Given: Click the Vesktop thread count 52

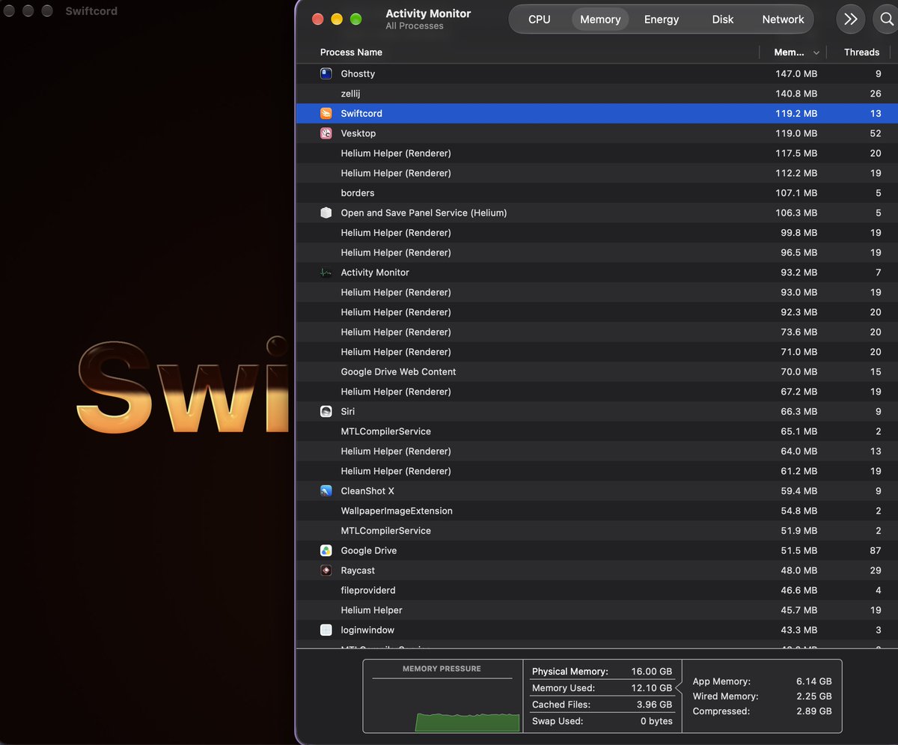Looking at the screenshot, I should pyautogui.click(x=875, y=133).
